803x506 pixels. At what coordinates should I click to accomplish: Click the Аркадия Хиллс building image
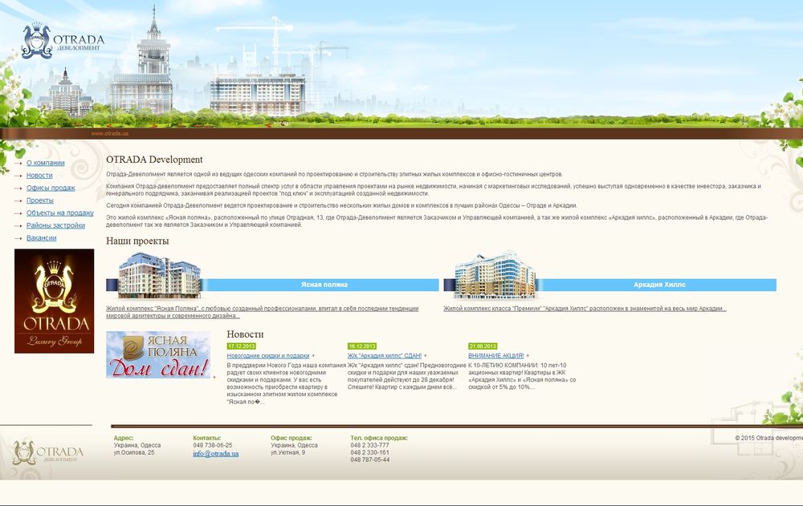pos(495,275)
